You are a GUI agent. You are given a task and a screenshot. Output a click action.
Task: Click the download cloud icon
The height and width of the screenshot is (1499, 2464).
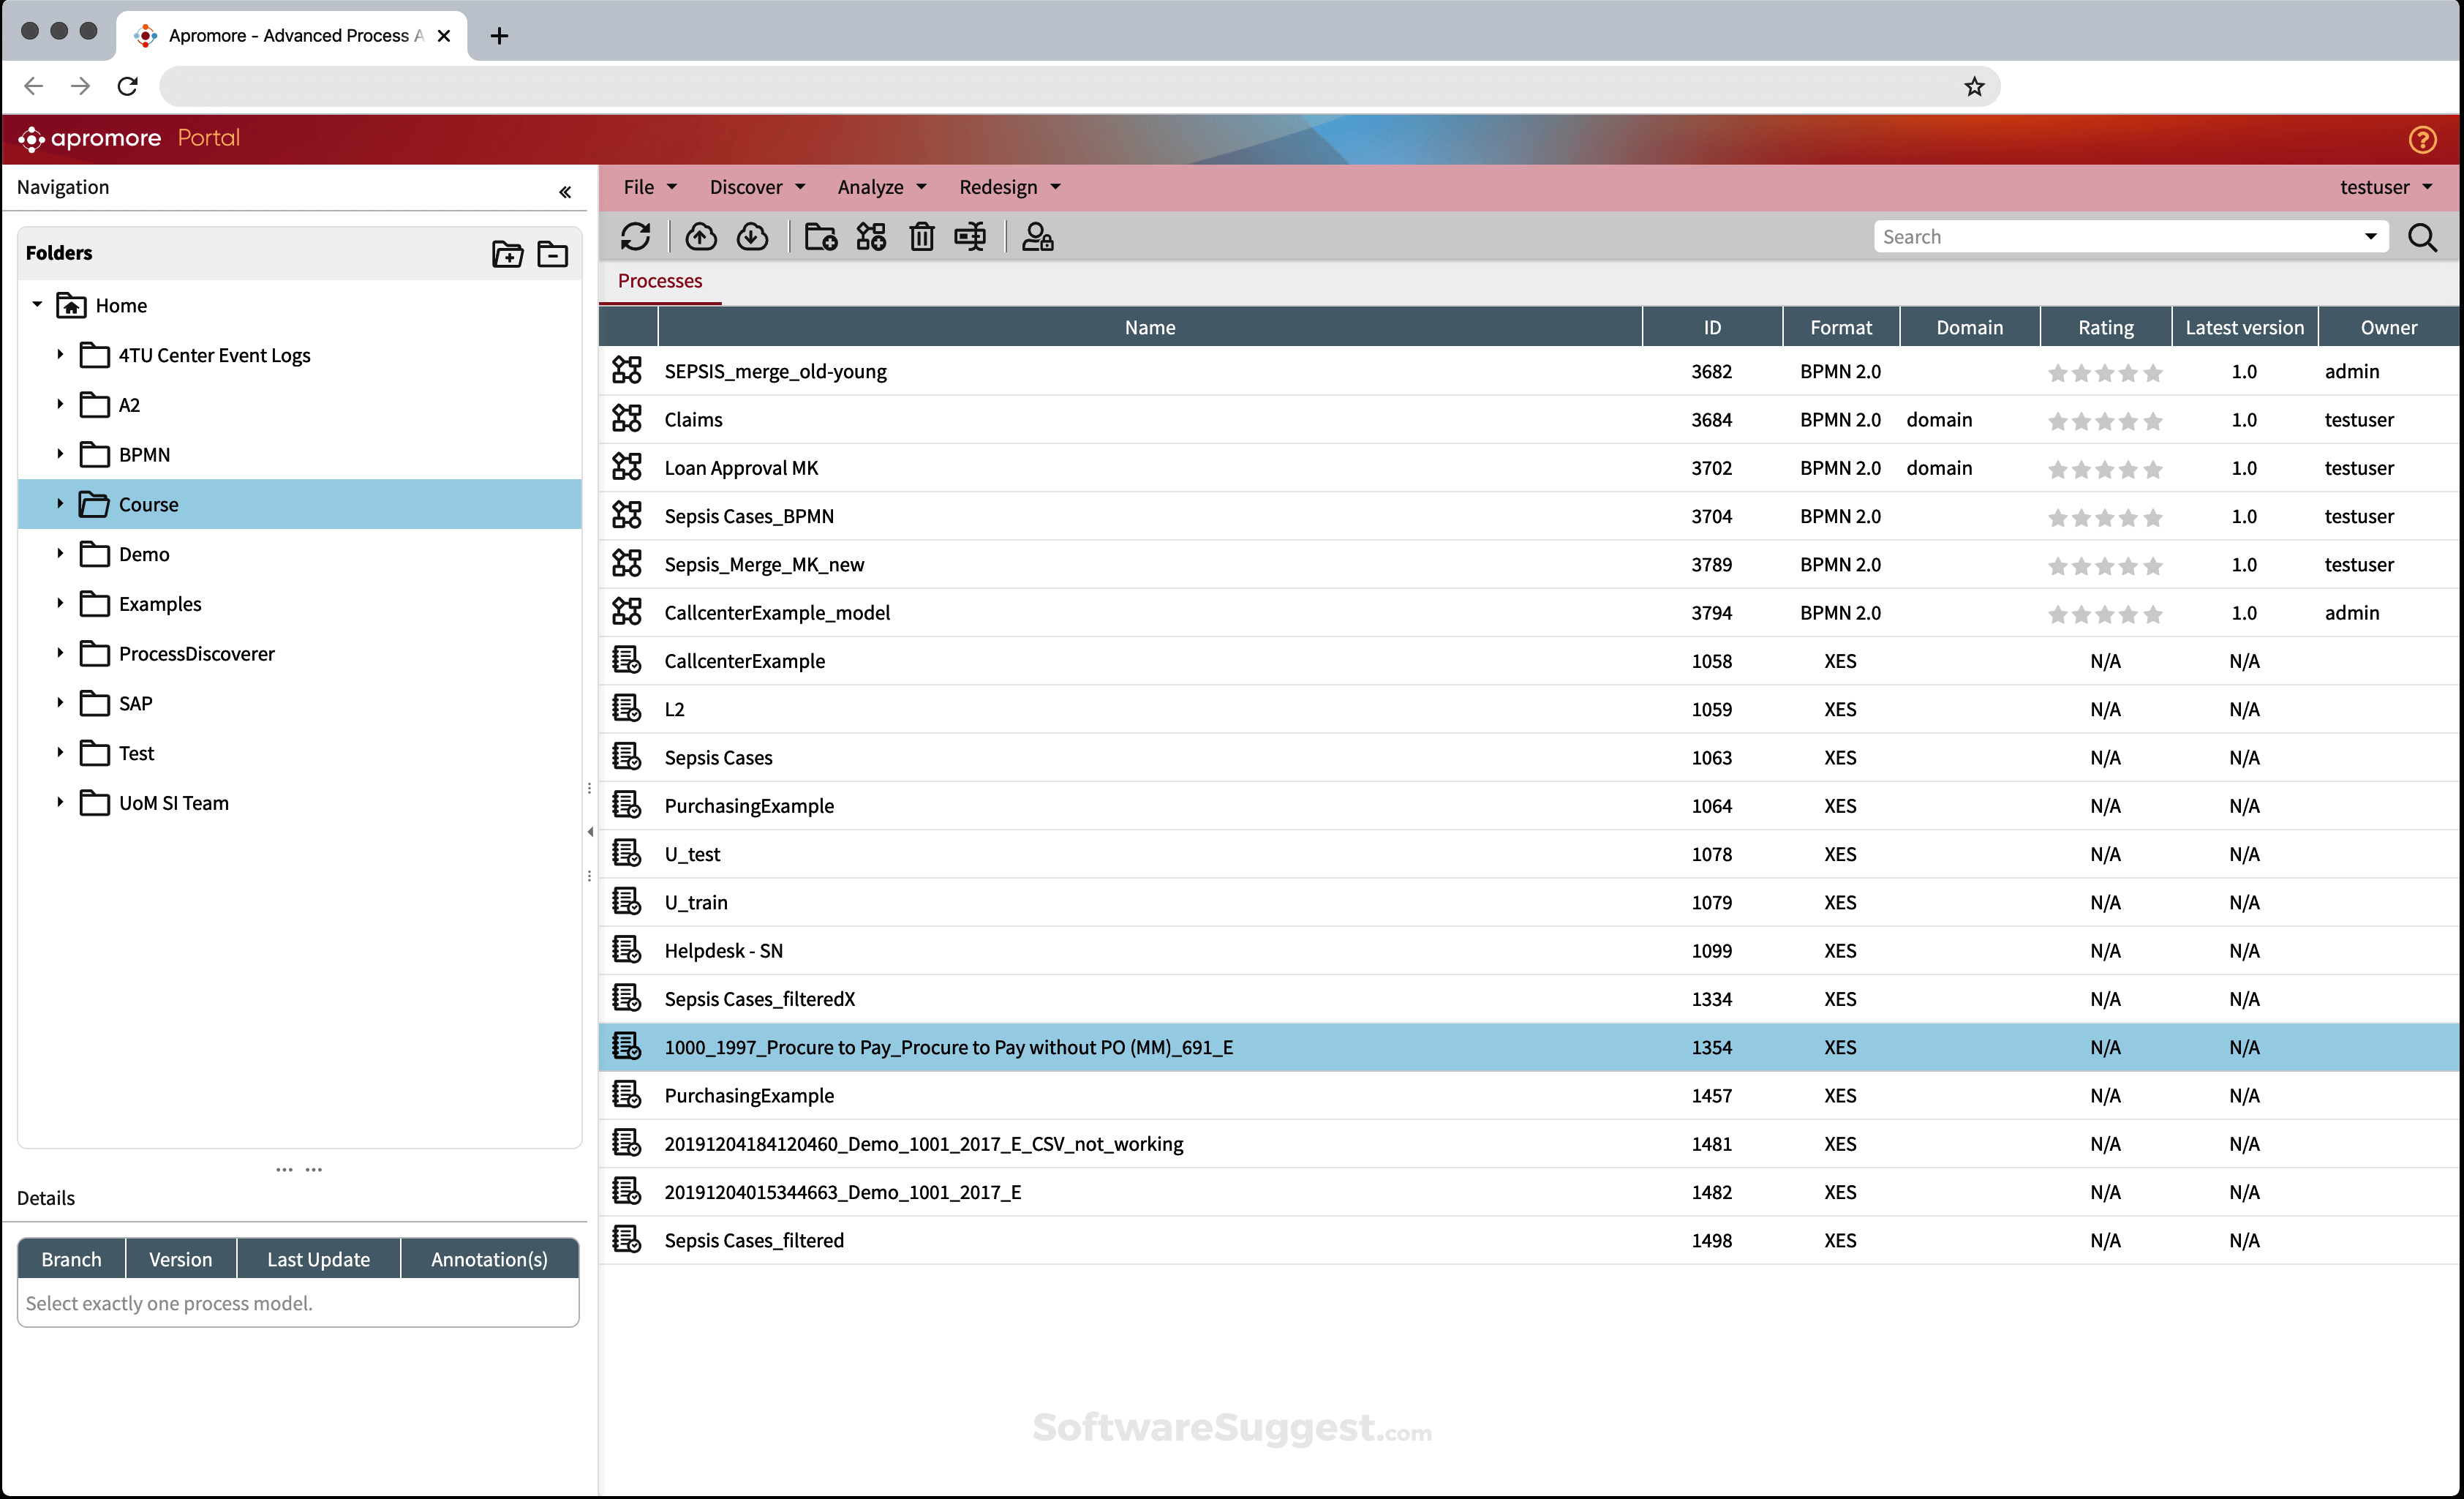click(x=753, y=237)
